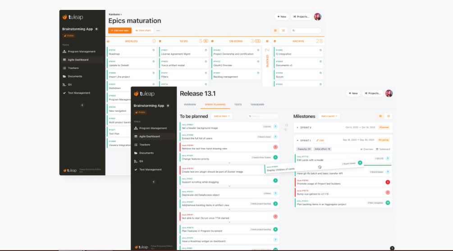Open kanban more options ellipsis menu
The height and width of the screenshot is (251, 453).
point(158,30)
